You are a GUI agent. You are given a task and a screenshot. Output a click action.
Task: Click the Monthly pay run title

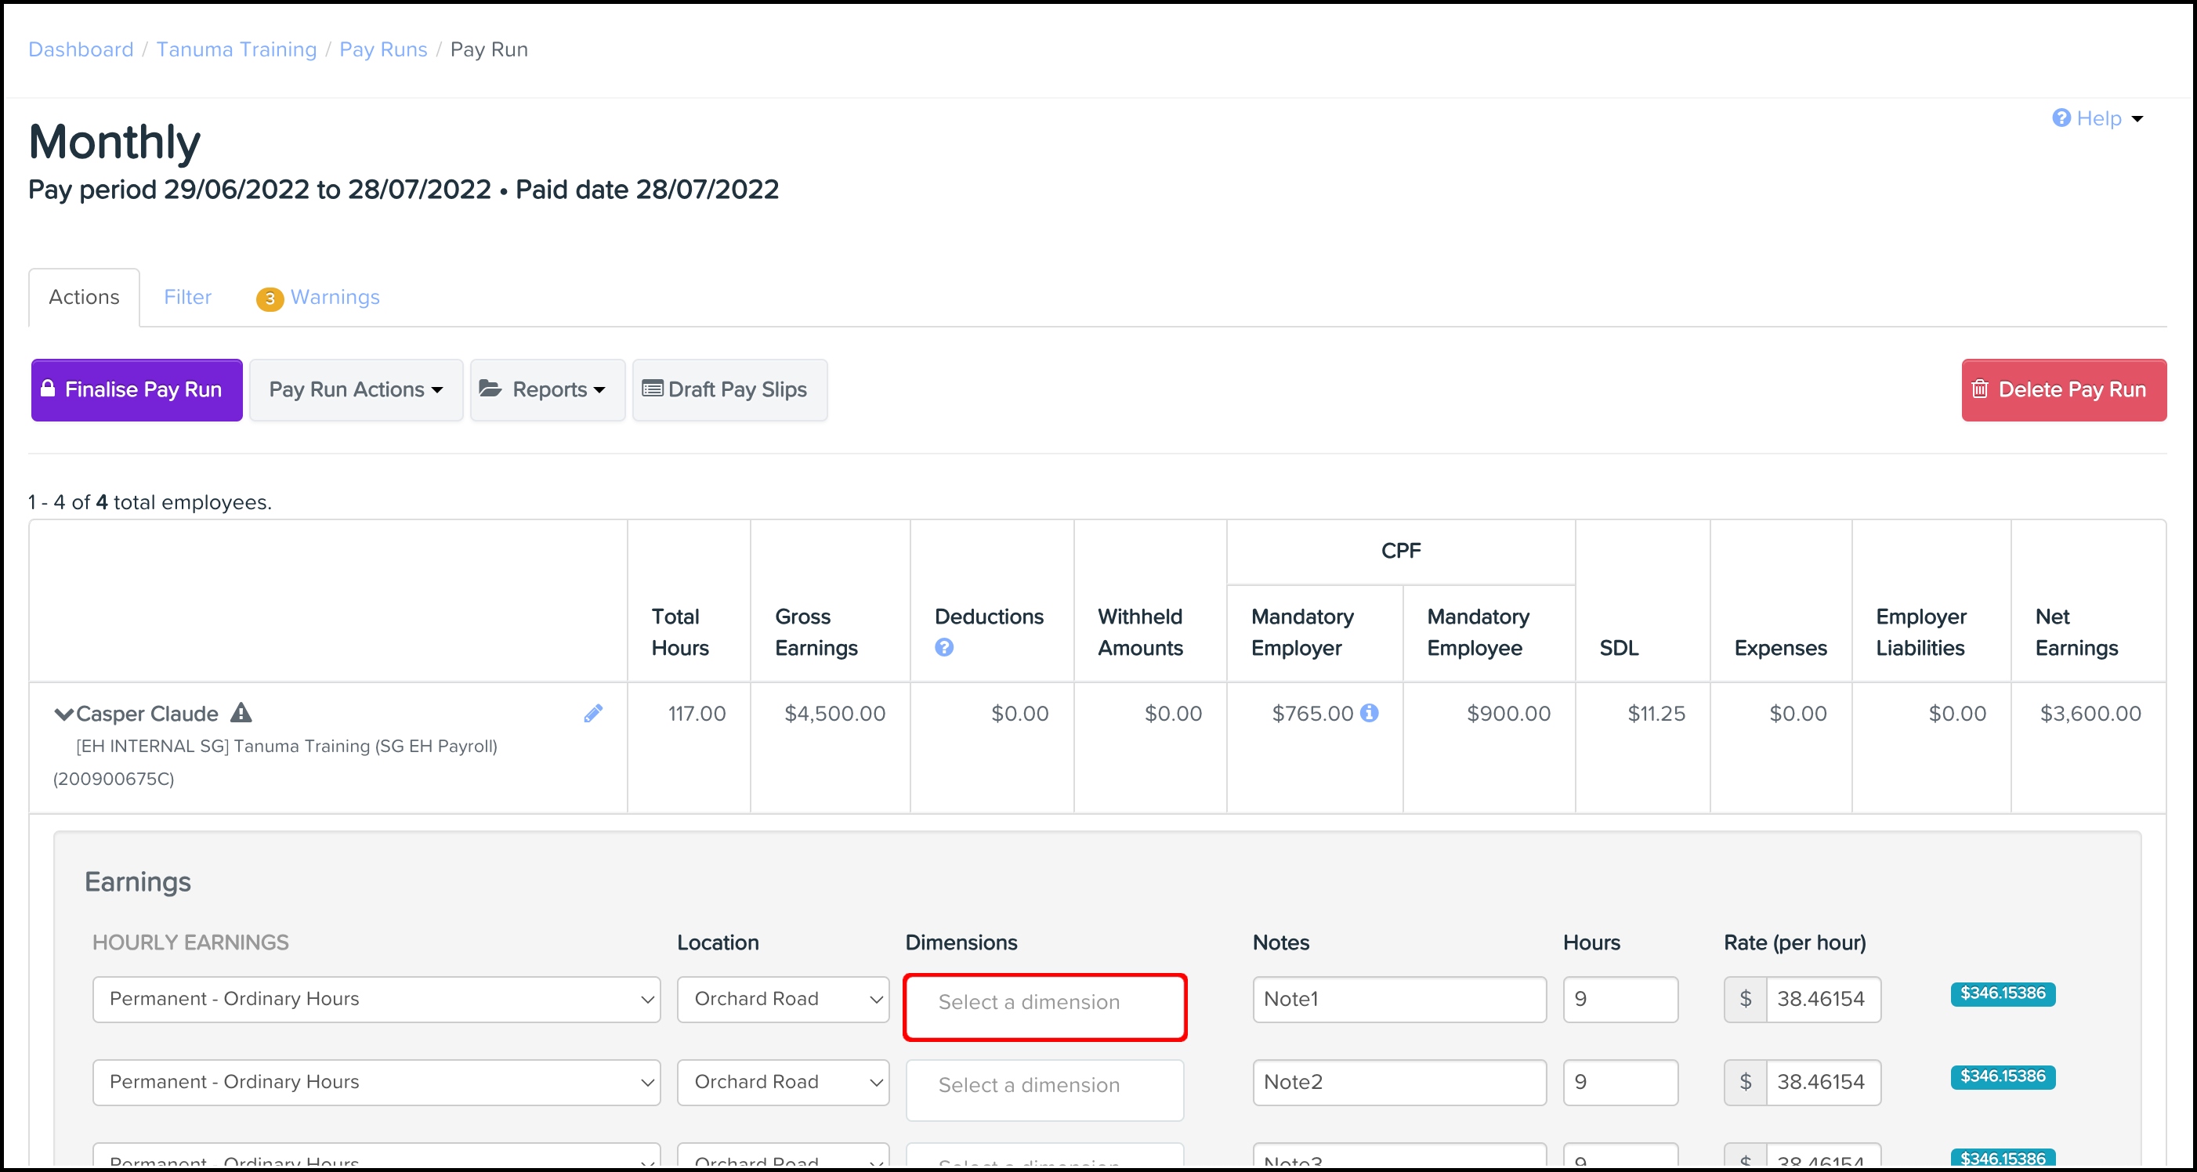point(114,142)
